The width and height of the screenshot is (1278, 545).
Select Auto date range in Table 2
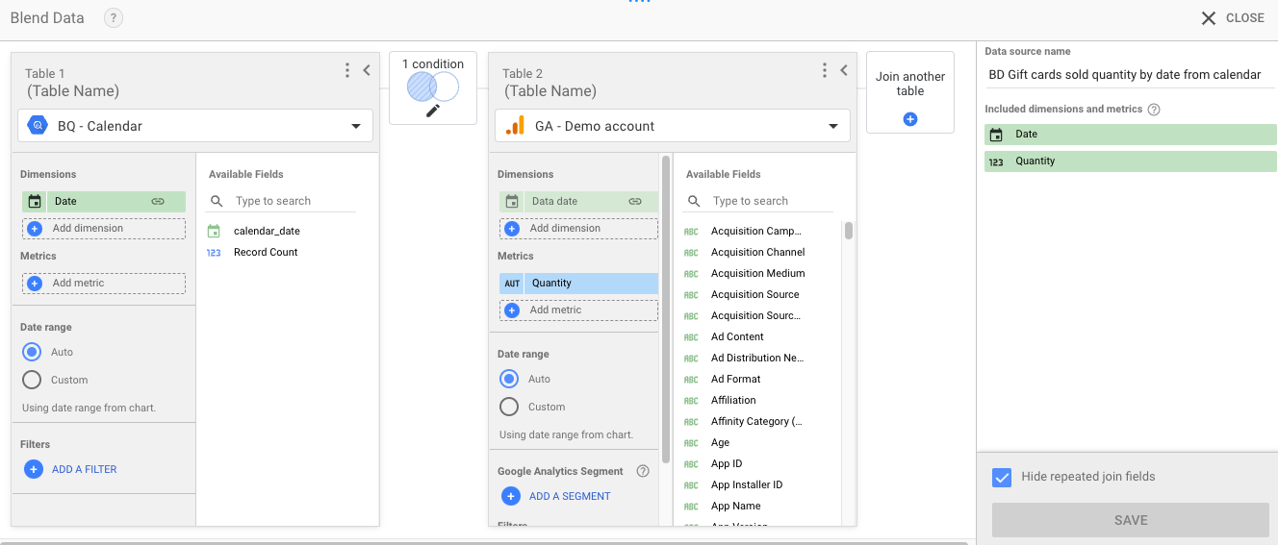(x=509, y=379)
